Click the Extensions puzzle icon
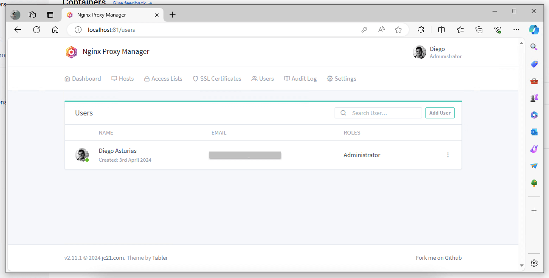 pos(421,30)
